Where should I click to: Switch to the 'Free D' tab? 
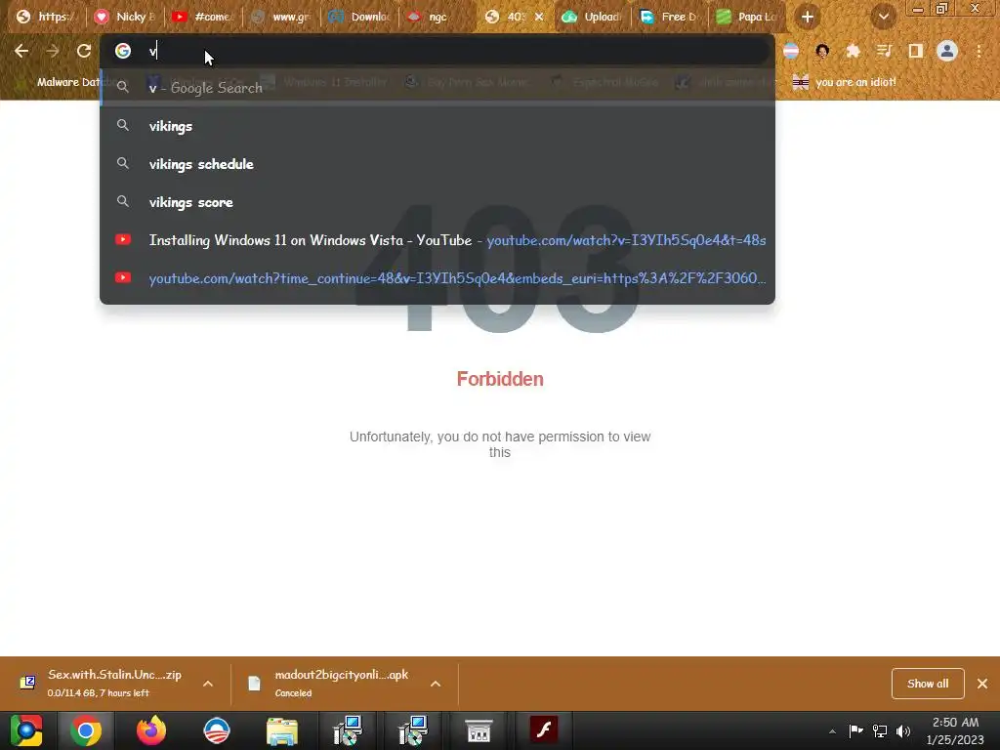click(671, 17)
